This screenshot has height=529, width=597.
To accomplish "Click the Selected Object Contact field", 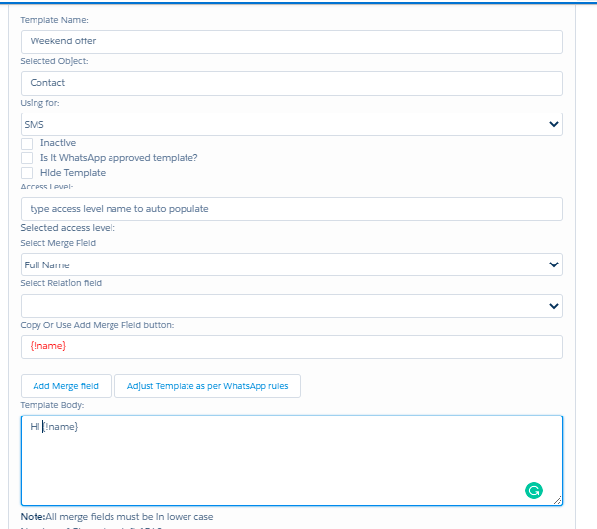I will (292, 83).
